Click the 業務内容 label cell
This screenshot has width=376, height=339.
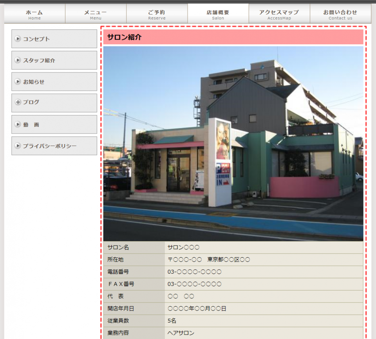[134, 333]
